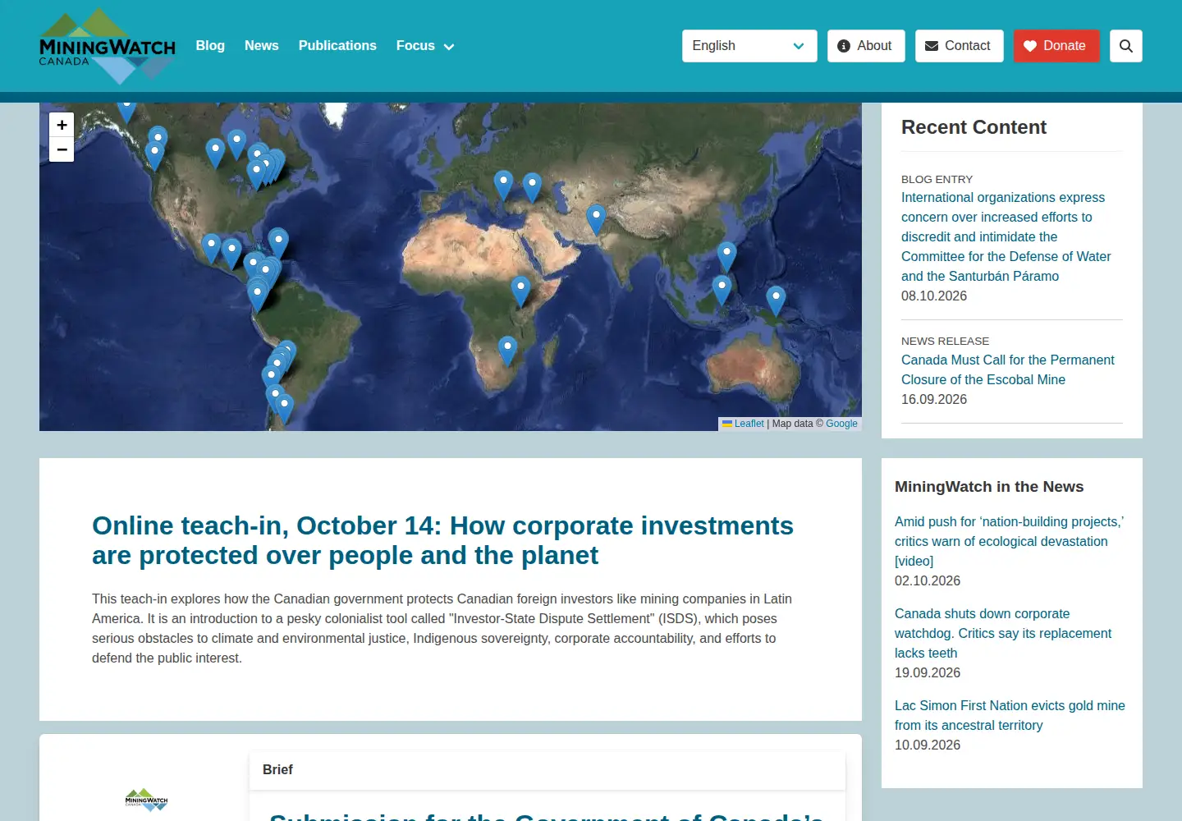
Task: Click the map marker in southern Africa
Action: click(508, 351)
